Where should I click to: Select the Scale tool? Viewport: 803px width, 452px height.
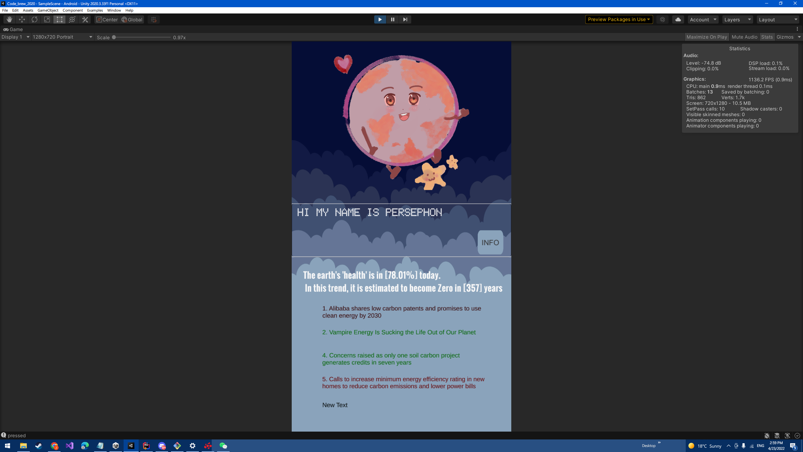coord(47,19)
